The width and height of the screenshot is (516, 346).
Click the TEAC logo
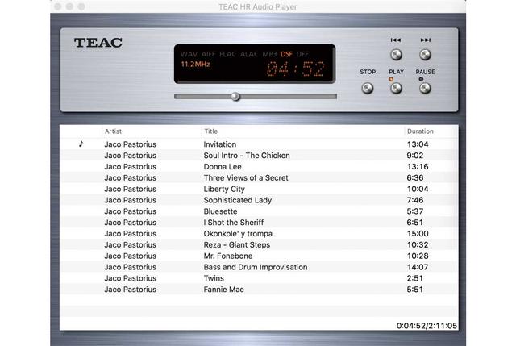(x=98, y=43)
